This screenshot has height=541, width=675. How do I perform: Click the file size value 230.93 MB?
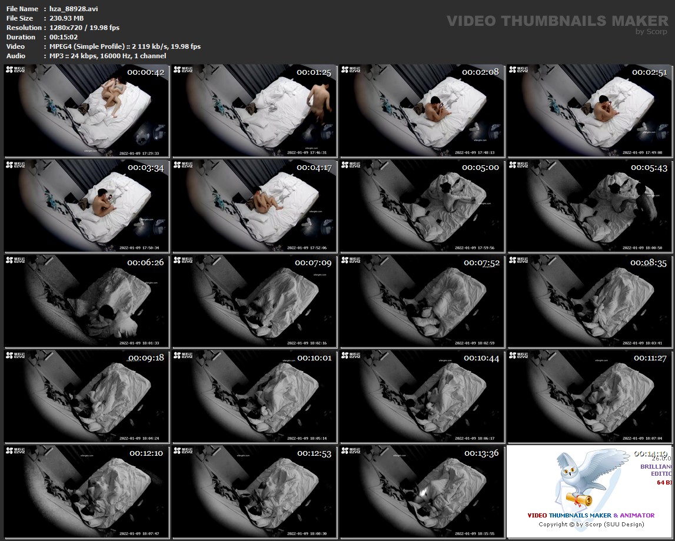click(x=66, y=18)
